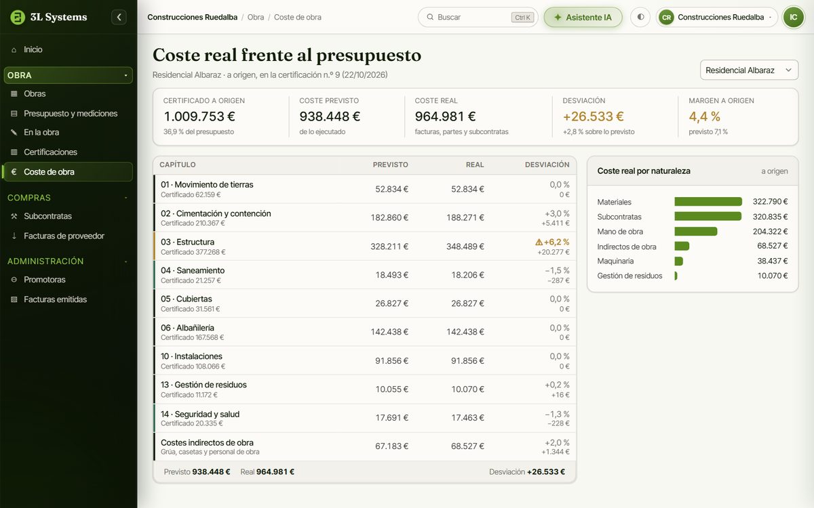This screenshot has height=508, width=814.
Task: Click the Certificaciones icon
Action: pyautogui.click(x=14, y=152)
